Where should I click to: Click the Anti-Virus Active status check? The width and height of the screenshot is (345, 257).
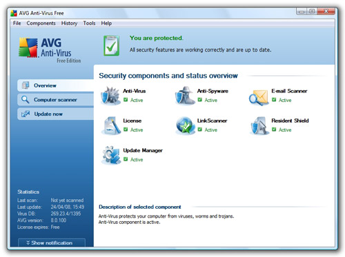click(x=126, y=100)
